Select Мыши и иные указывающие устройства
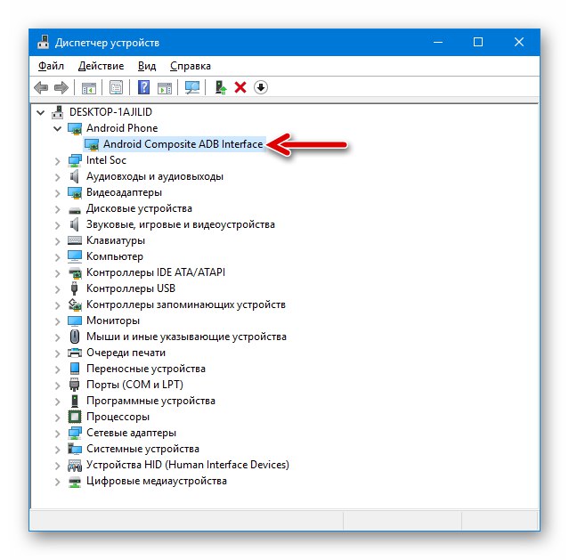This screenshot has height=560, width=569. pyautogui.click(x=186, y=337)
